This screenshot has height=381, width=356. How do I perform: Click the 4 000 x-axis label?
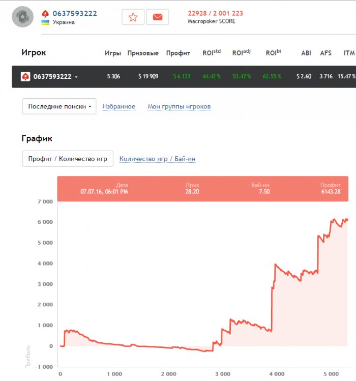click(277, 374)
